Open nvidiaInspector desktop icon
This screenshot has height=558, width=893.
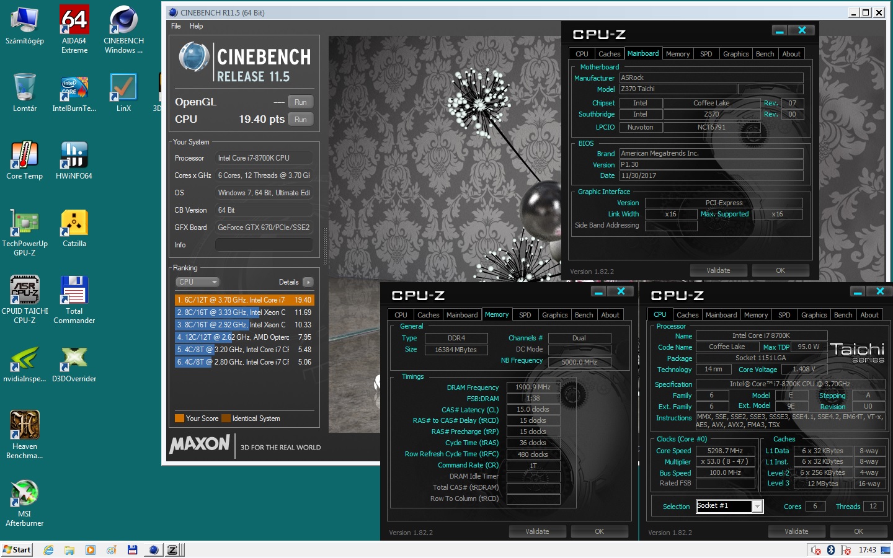coord(25,363)
